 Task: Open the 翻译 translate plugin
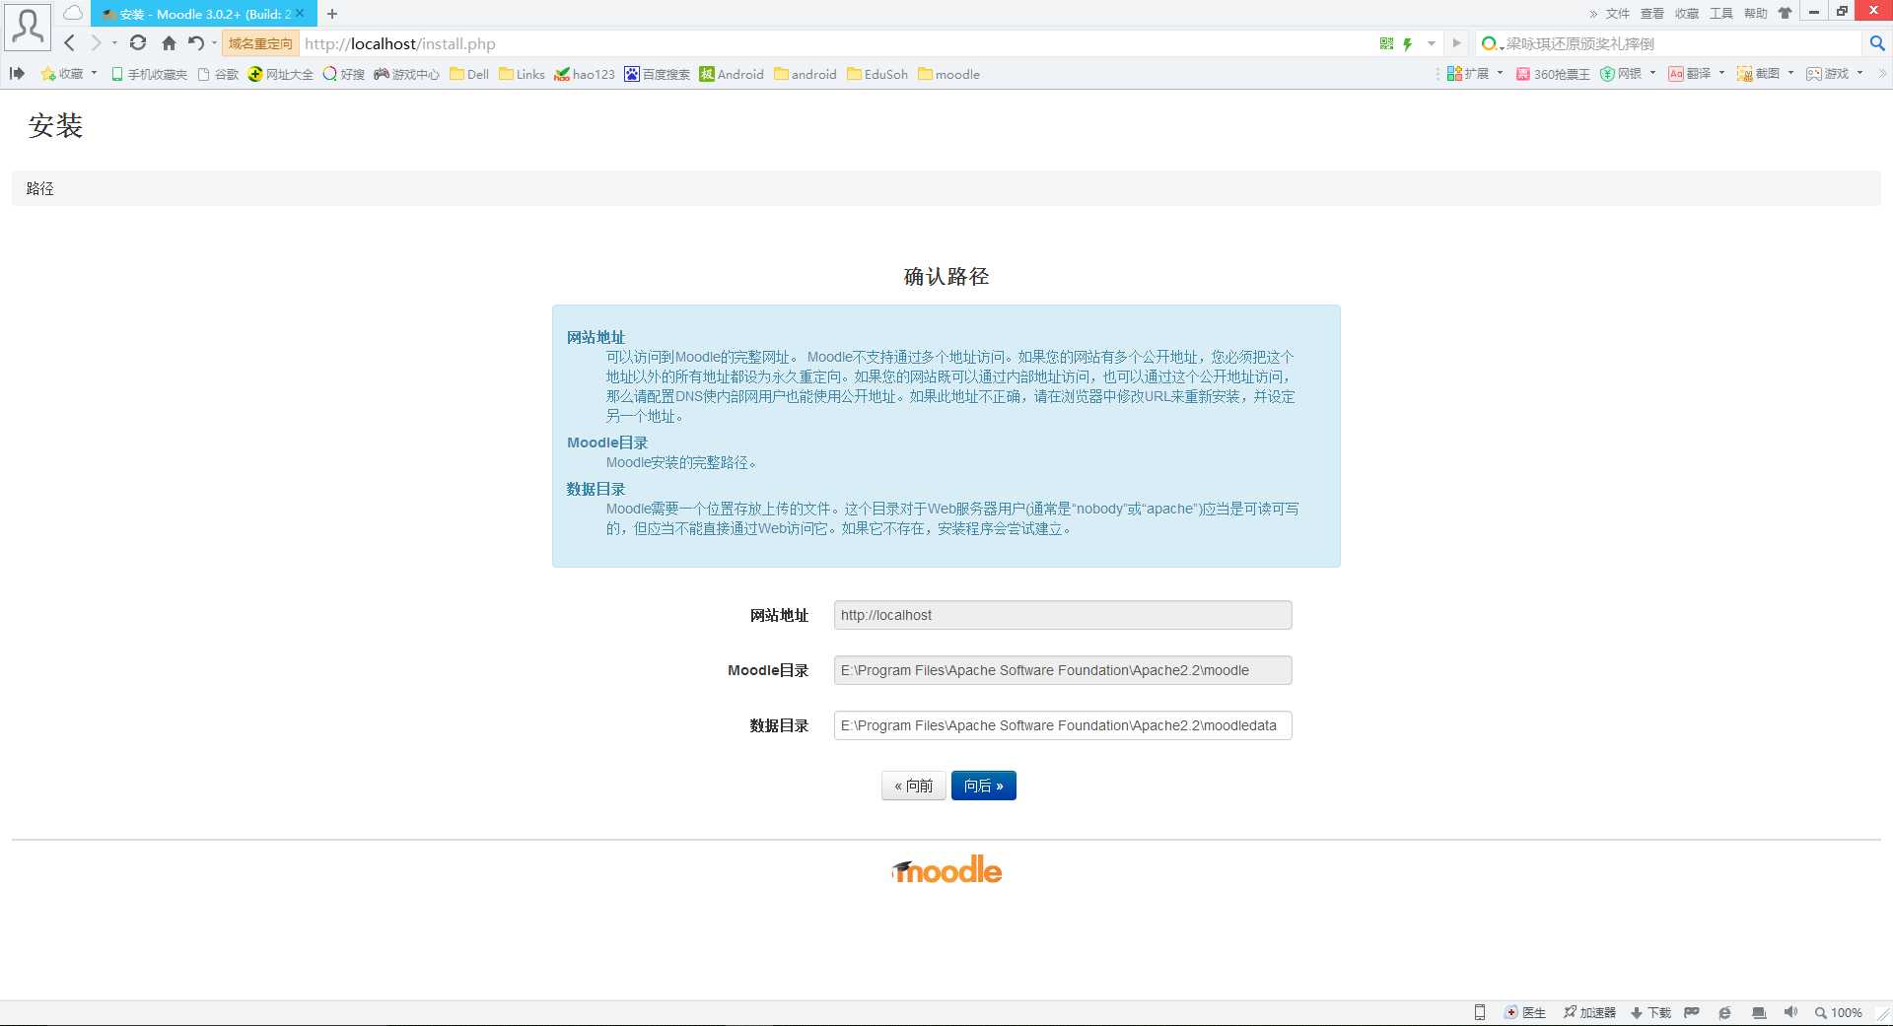point(1690,74)
